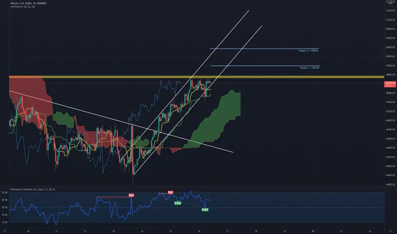Click date 22 on the time axis
The width and height of the screenshot is (397, 234).
(370, 231)
